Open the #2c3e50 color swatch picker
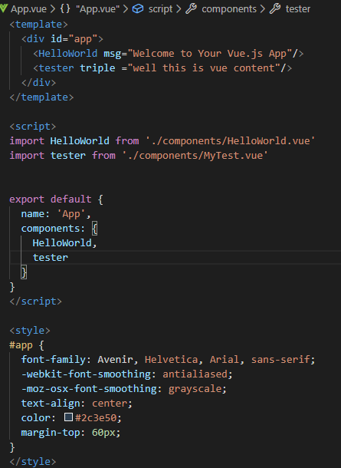Viewport: 341px width, 468px height. pos(68,417)
